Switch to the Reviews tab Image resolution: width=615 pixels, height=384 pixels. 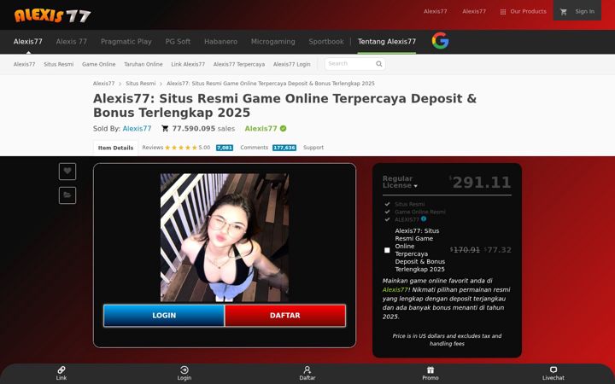click(153, 148)
